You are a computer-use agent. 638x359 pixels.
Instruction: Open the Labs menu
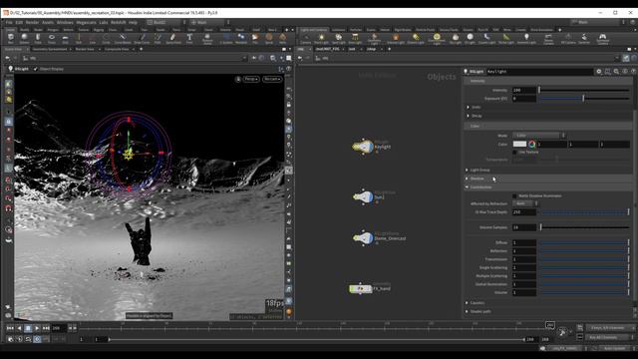point(104,22)
